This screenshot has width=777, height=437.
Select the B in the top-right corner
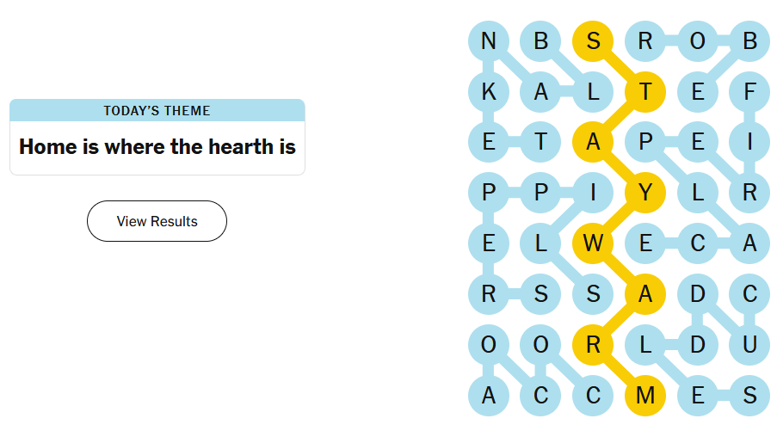point(749,41)
